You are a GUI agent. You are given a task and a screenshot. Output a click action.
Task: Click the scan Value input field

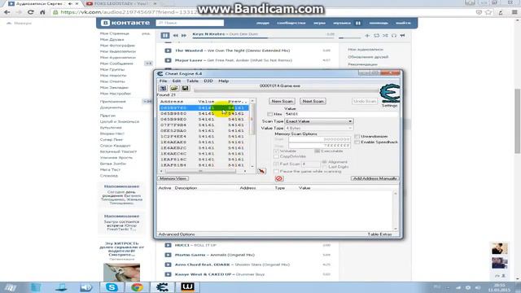pos(341,114)
